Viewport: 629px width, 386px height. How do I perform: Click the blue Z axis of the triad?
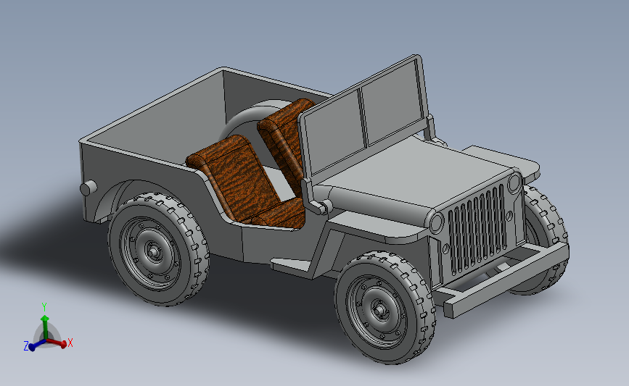(36, 345)
